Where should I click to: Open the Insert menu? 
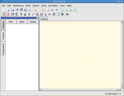point(28,6)
